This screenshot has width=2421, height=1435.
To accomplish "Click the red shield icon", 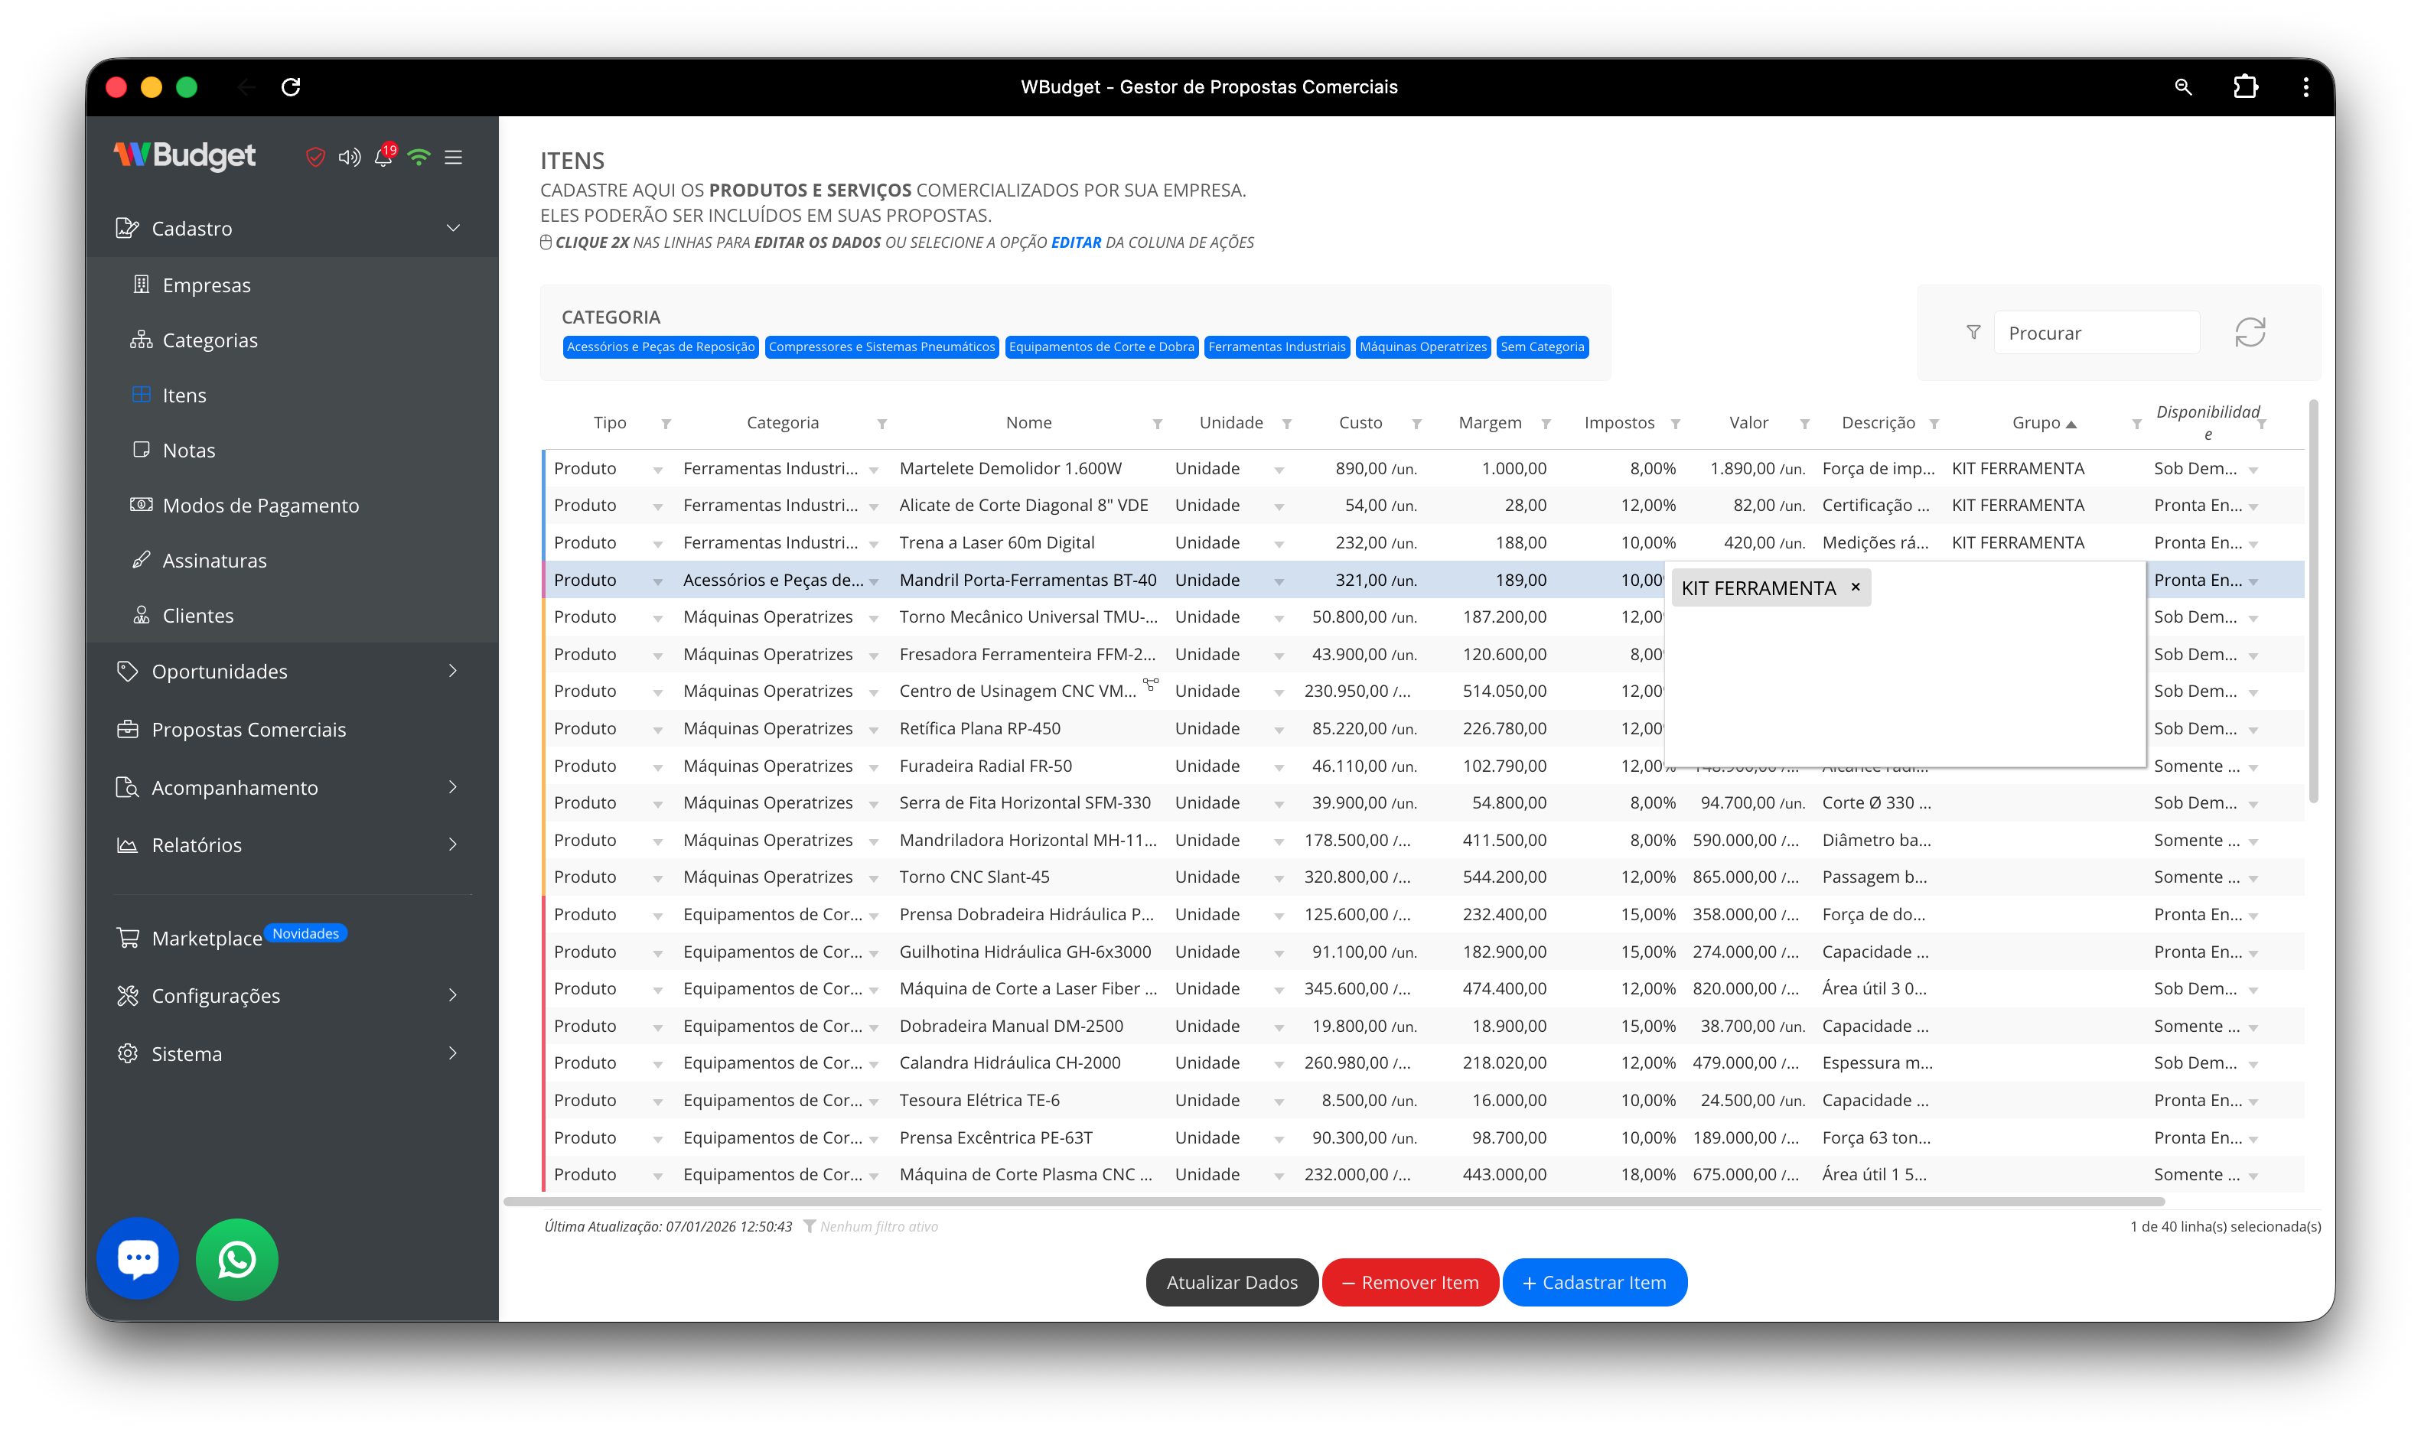I will click(315, 157).
